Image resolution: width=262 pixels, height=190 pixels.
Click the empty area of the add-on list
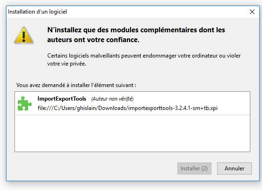pyautogui.click(x=132, y=133)
